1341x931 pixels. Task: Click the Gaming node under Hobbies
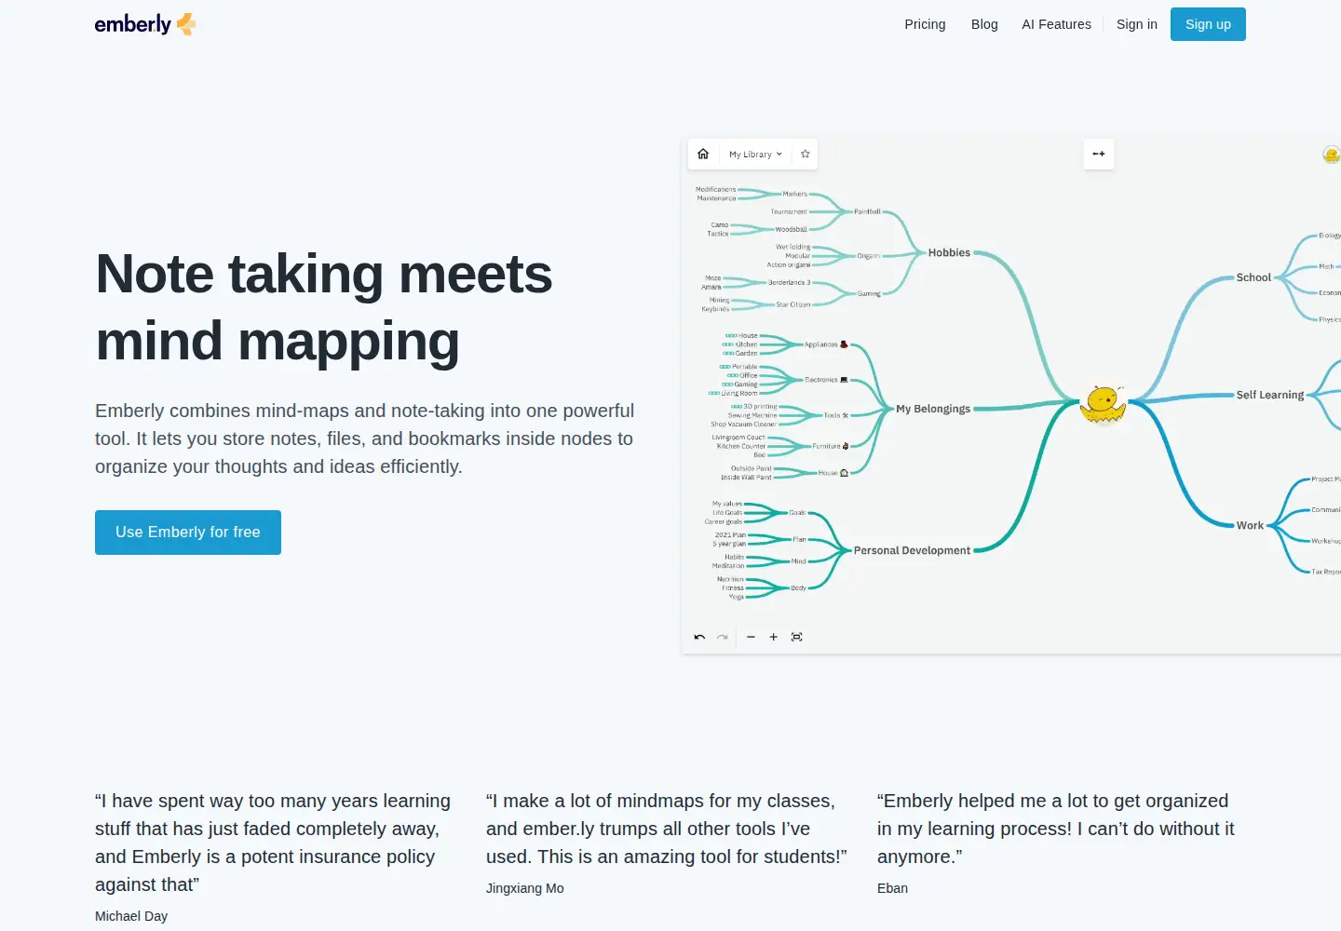click(869, 293)
